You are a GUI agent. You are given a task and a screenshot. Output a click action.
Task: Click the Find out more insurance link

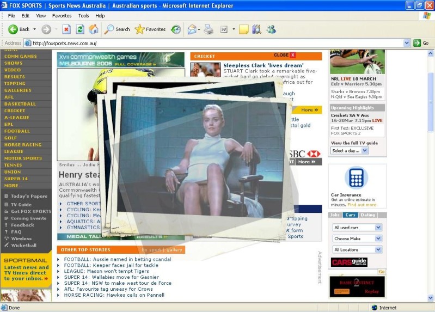click(x=362, y=205)
